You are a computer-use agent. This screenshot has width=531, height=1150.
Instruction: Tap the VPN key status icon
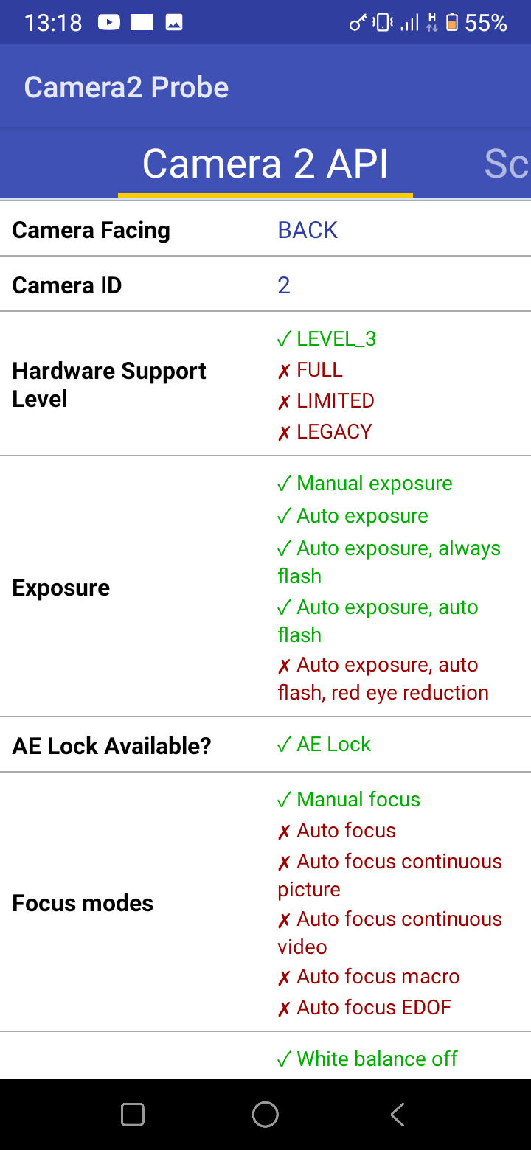click(x=358, y=23)
